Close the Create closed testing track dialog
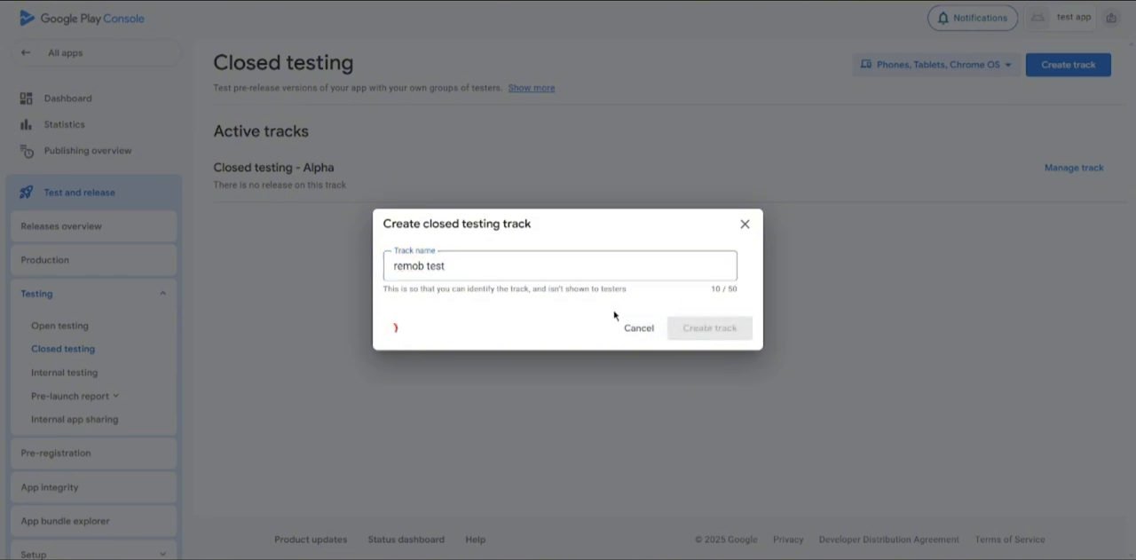The height and width of the screenshot is (560, 1136). click(x=745, y=225)
